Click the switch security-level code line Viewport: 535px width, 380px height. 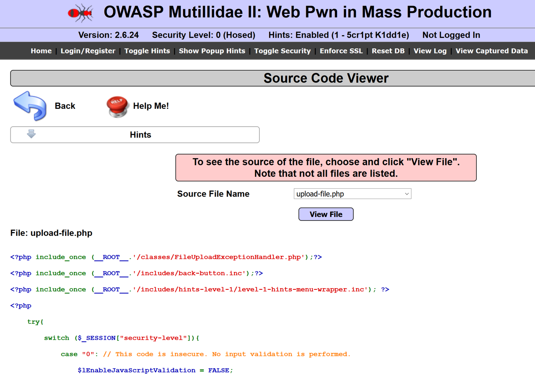click(122, 338)
